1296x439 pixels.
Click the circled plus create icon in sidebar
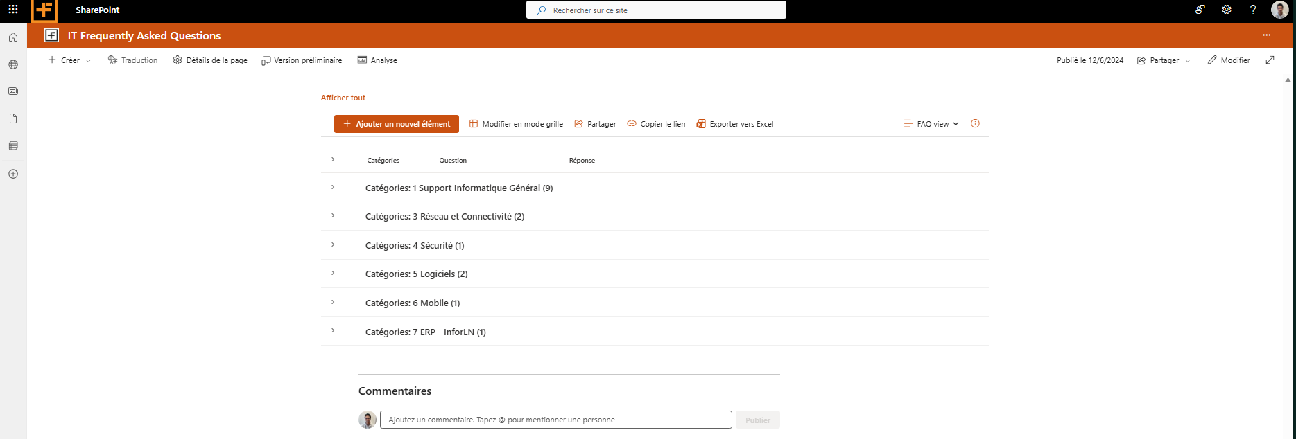click(13, 174)
